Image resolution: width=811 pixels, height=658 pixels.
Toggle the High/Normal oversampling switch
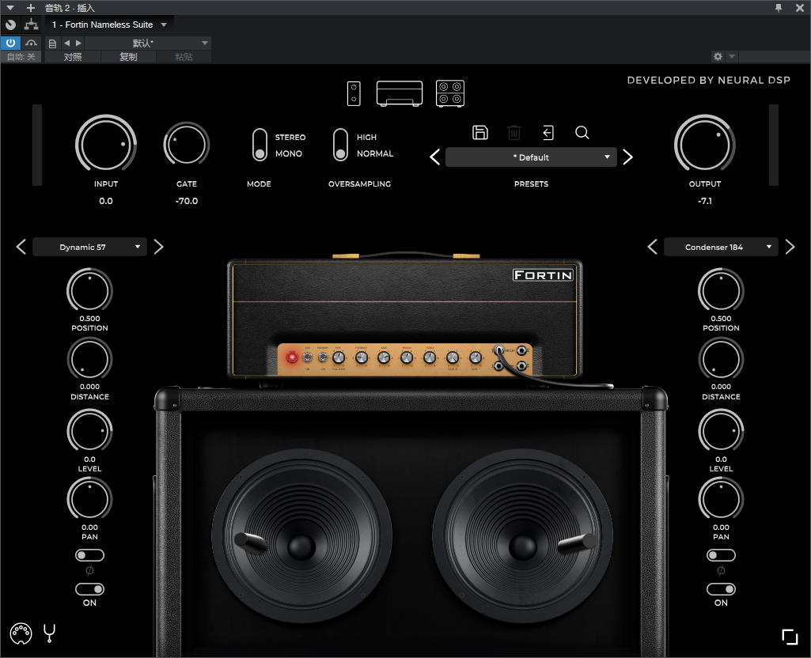point(340,146)
